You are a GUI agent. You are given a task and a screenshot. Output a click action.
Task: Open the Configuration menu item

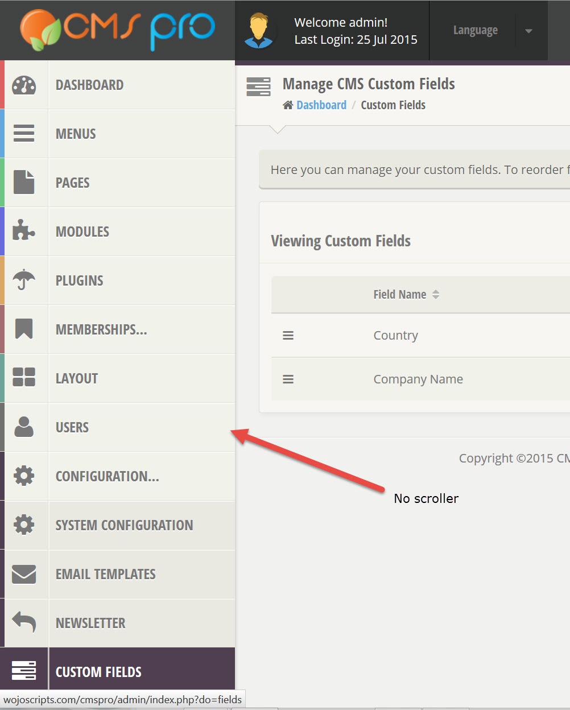107,476
